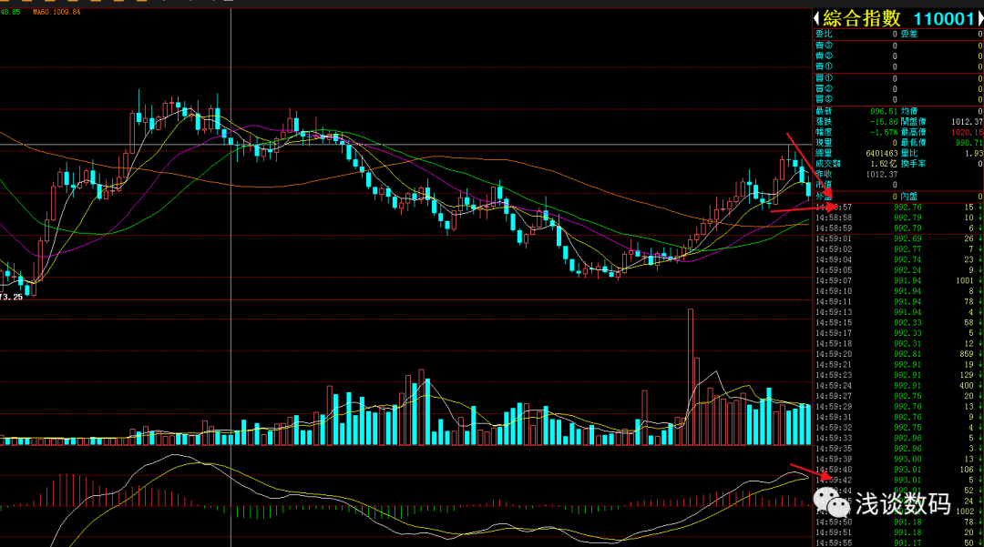Select the 14:59:24 tick with volume 400
The image size is (984, 547).
click(x=898, y=385)
